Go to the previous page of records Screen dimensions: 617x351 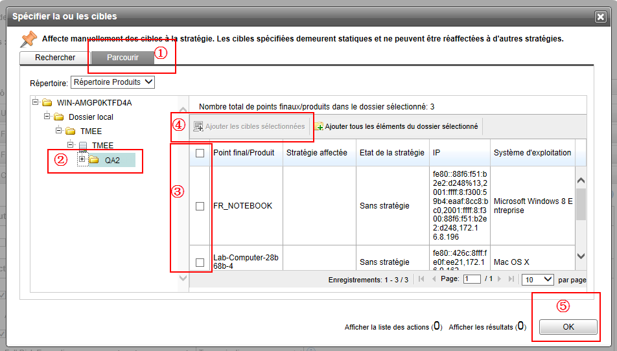tap(434, 279)
